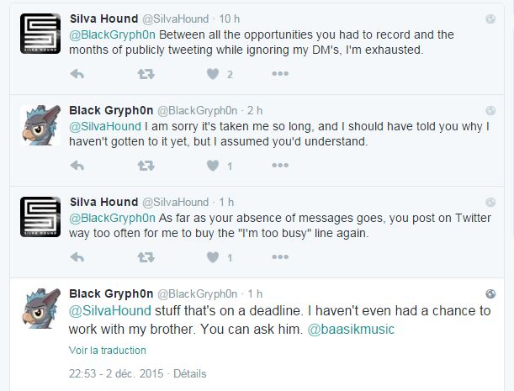
Task: Reply to Silva Hound's first tweet
Action: click(x=77, y=74)
